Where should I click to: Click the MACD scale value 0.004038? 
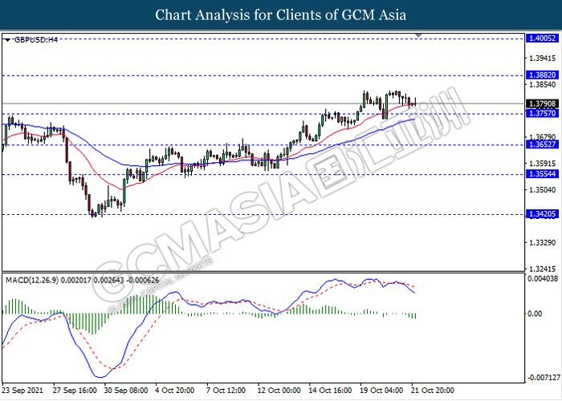(x=543, y=278)
